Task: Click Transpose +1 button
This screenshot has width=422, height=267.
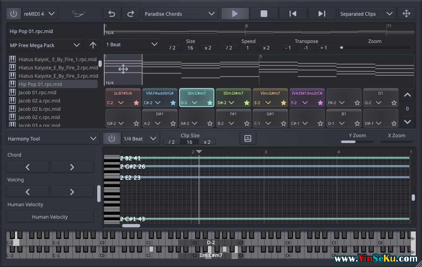Action: [324, 48]
